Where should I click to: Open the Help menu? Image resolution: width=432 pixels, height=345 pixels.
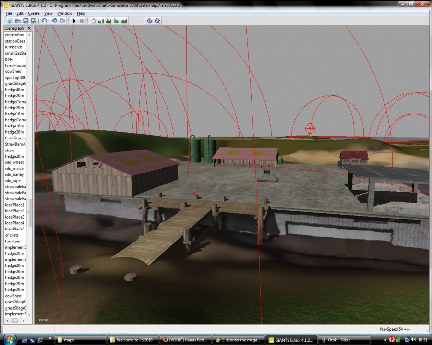(x=81, y=13)
